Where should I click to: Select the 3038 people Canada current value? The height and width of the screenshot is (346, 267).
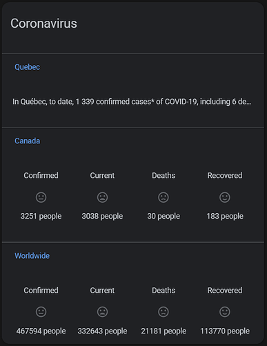[x=102, y=216]
